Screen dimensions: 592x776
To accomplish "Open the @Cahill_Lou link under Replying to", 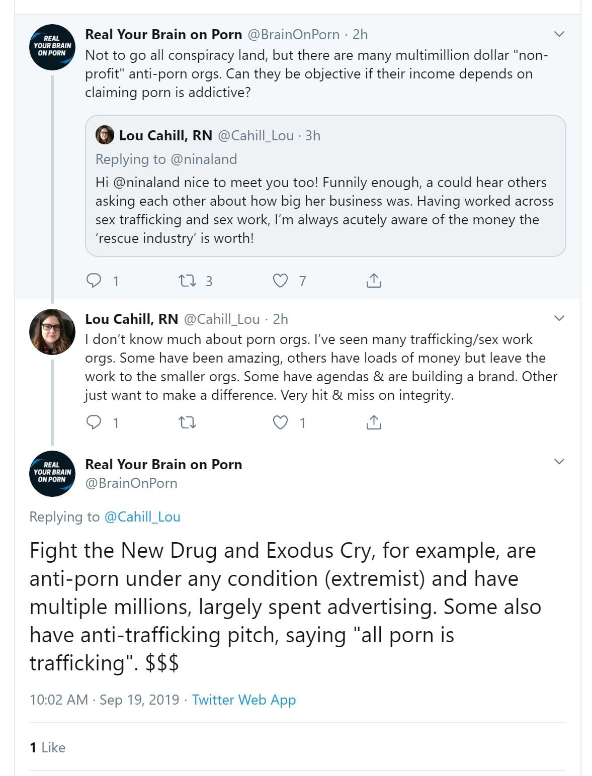I will coord(142,516).
